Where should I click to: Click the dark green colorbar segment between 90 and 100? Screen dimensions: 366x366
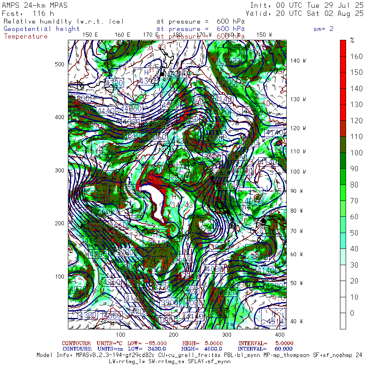coord(343,161)
